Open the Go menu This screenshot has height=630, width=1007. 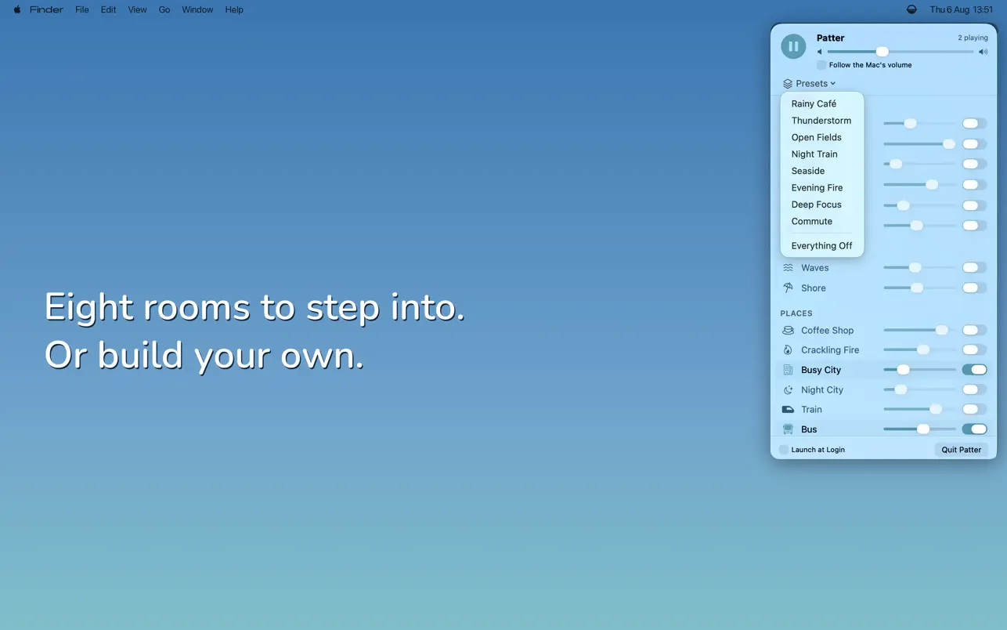click(164, 9)
